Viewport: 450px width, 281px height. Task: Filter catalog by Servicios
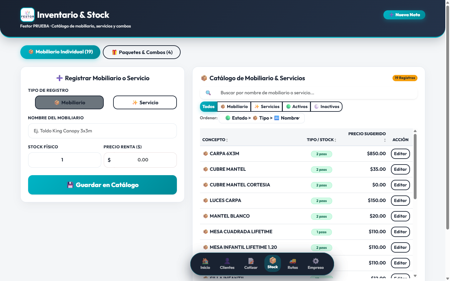[x=267, y=106]
